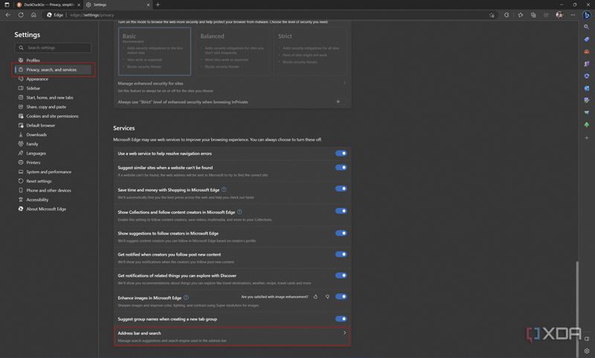Open the Settings and more ellipsis menu

tap(573, 15)
